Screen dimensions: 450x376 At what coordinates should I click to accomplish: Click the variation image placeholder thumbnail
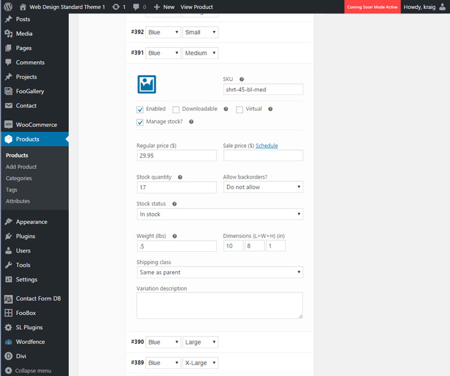click(x=147, y=84)
